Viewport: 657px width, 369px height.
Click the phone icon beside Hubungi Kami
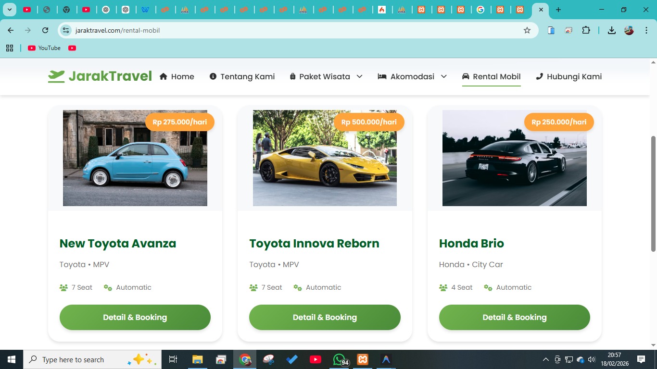point(539,76)
